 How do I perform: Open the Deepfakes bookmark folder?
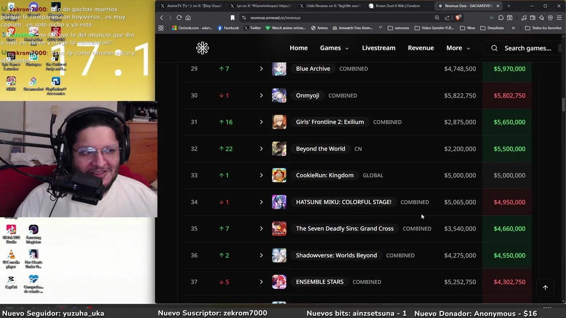click(x=492, y=28)
